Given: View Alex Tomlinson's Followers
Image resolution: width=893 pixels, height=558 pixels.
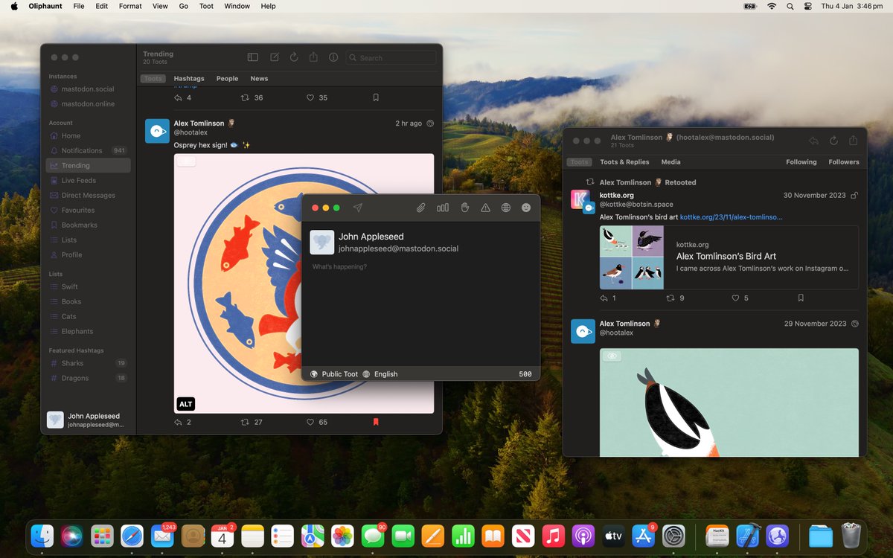Looking at the screenshot, I should [x=843, y=161].
